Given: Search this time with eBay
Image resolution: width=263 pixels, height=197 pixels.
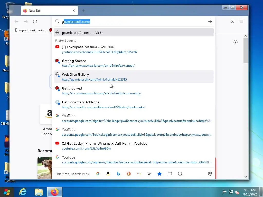Looking at the screenshot, I should (139, 174).
